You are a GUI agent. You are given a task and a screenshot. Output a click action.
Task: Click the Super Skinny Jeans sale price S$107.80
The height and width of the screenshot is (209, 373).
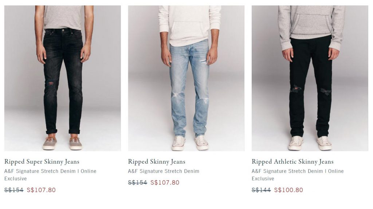coord(41,190)
